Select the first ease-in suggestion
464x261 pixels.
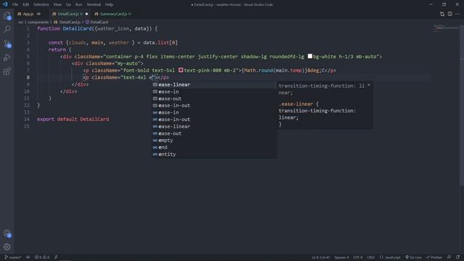click(x=215, y=92)
